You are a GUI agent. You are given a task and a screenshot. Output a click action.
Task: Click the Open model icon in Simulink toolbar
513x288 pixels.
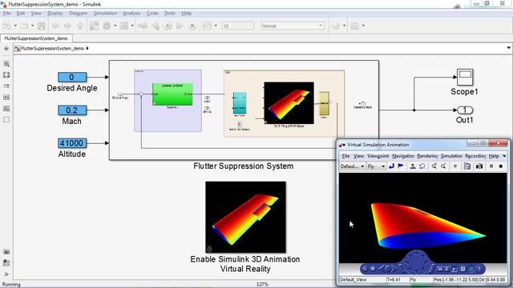pos(24,26)
